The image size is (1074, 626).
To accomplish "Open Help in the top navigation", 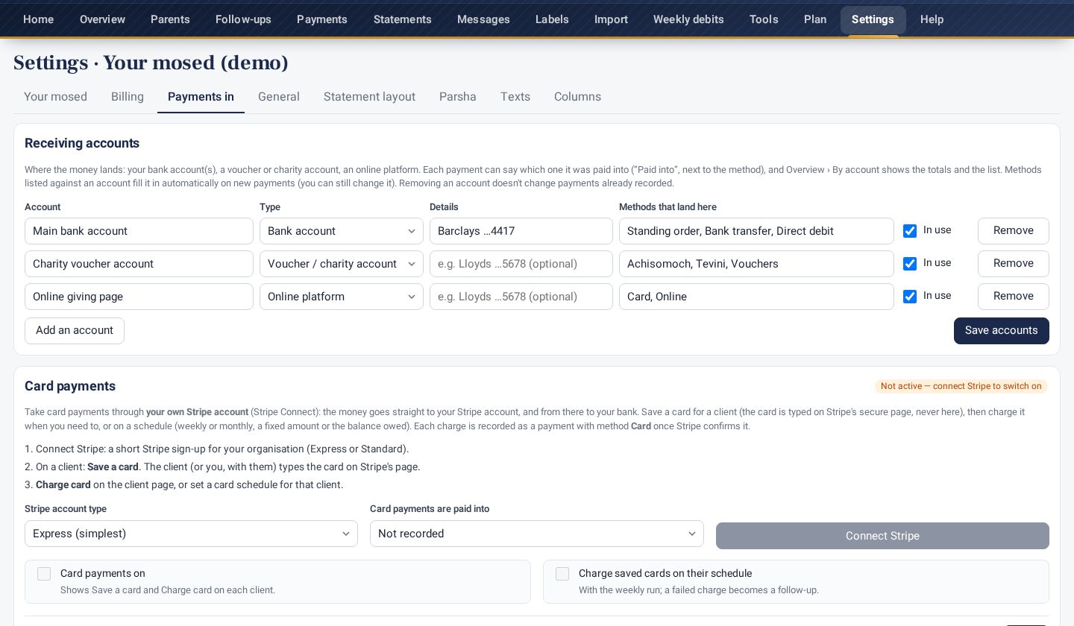I will pyautogui.click(x=932, y=19).
